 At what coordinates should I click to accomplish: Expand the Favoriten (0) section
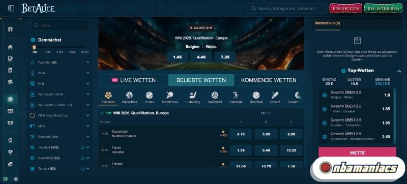88,63
